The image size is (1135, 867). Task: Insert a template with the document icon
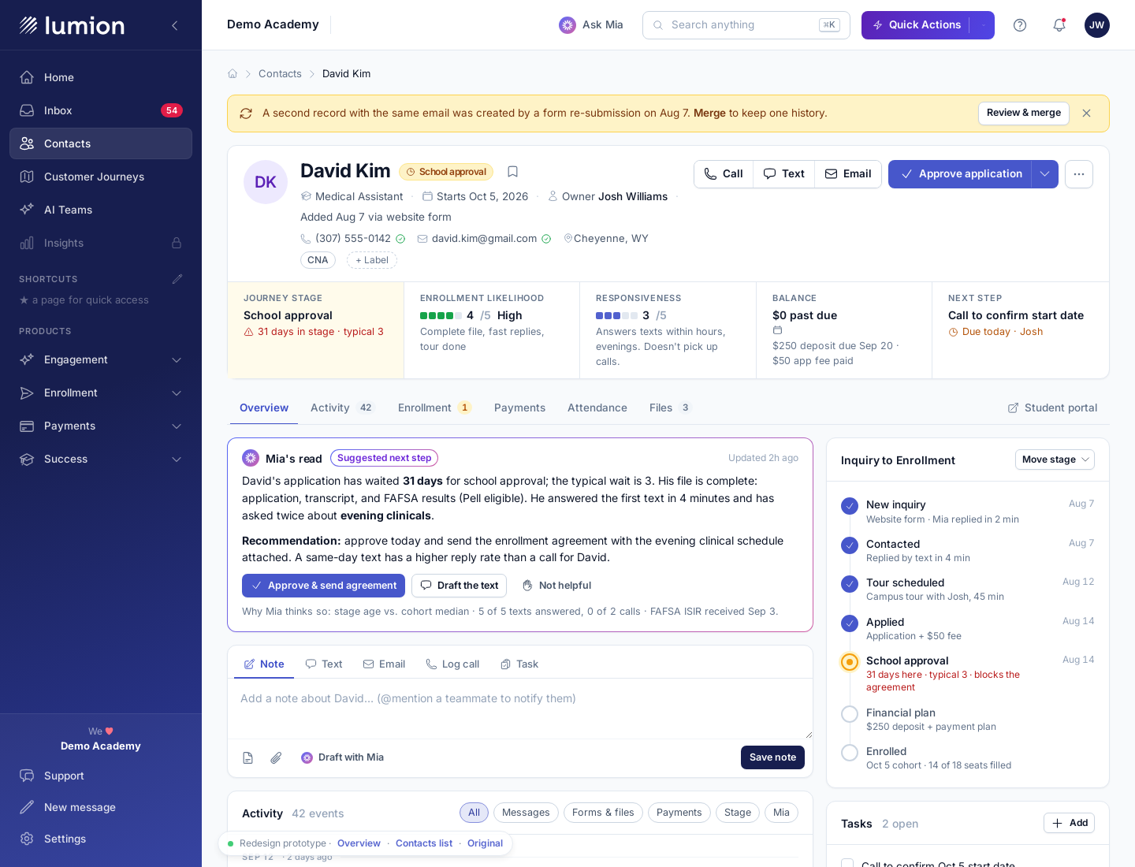click(x=247, y=757)
